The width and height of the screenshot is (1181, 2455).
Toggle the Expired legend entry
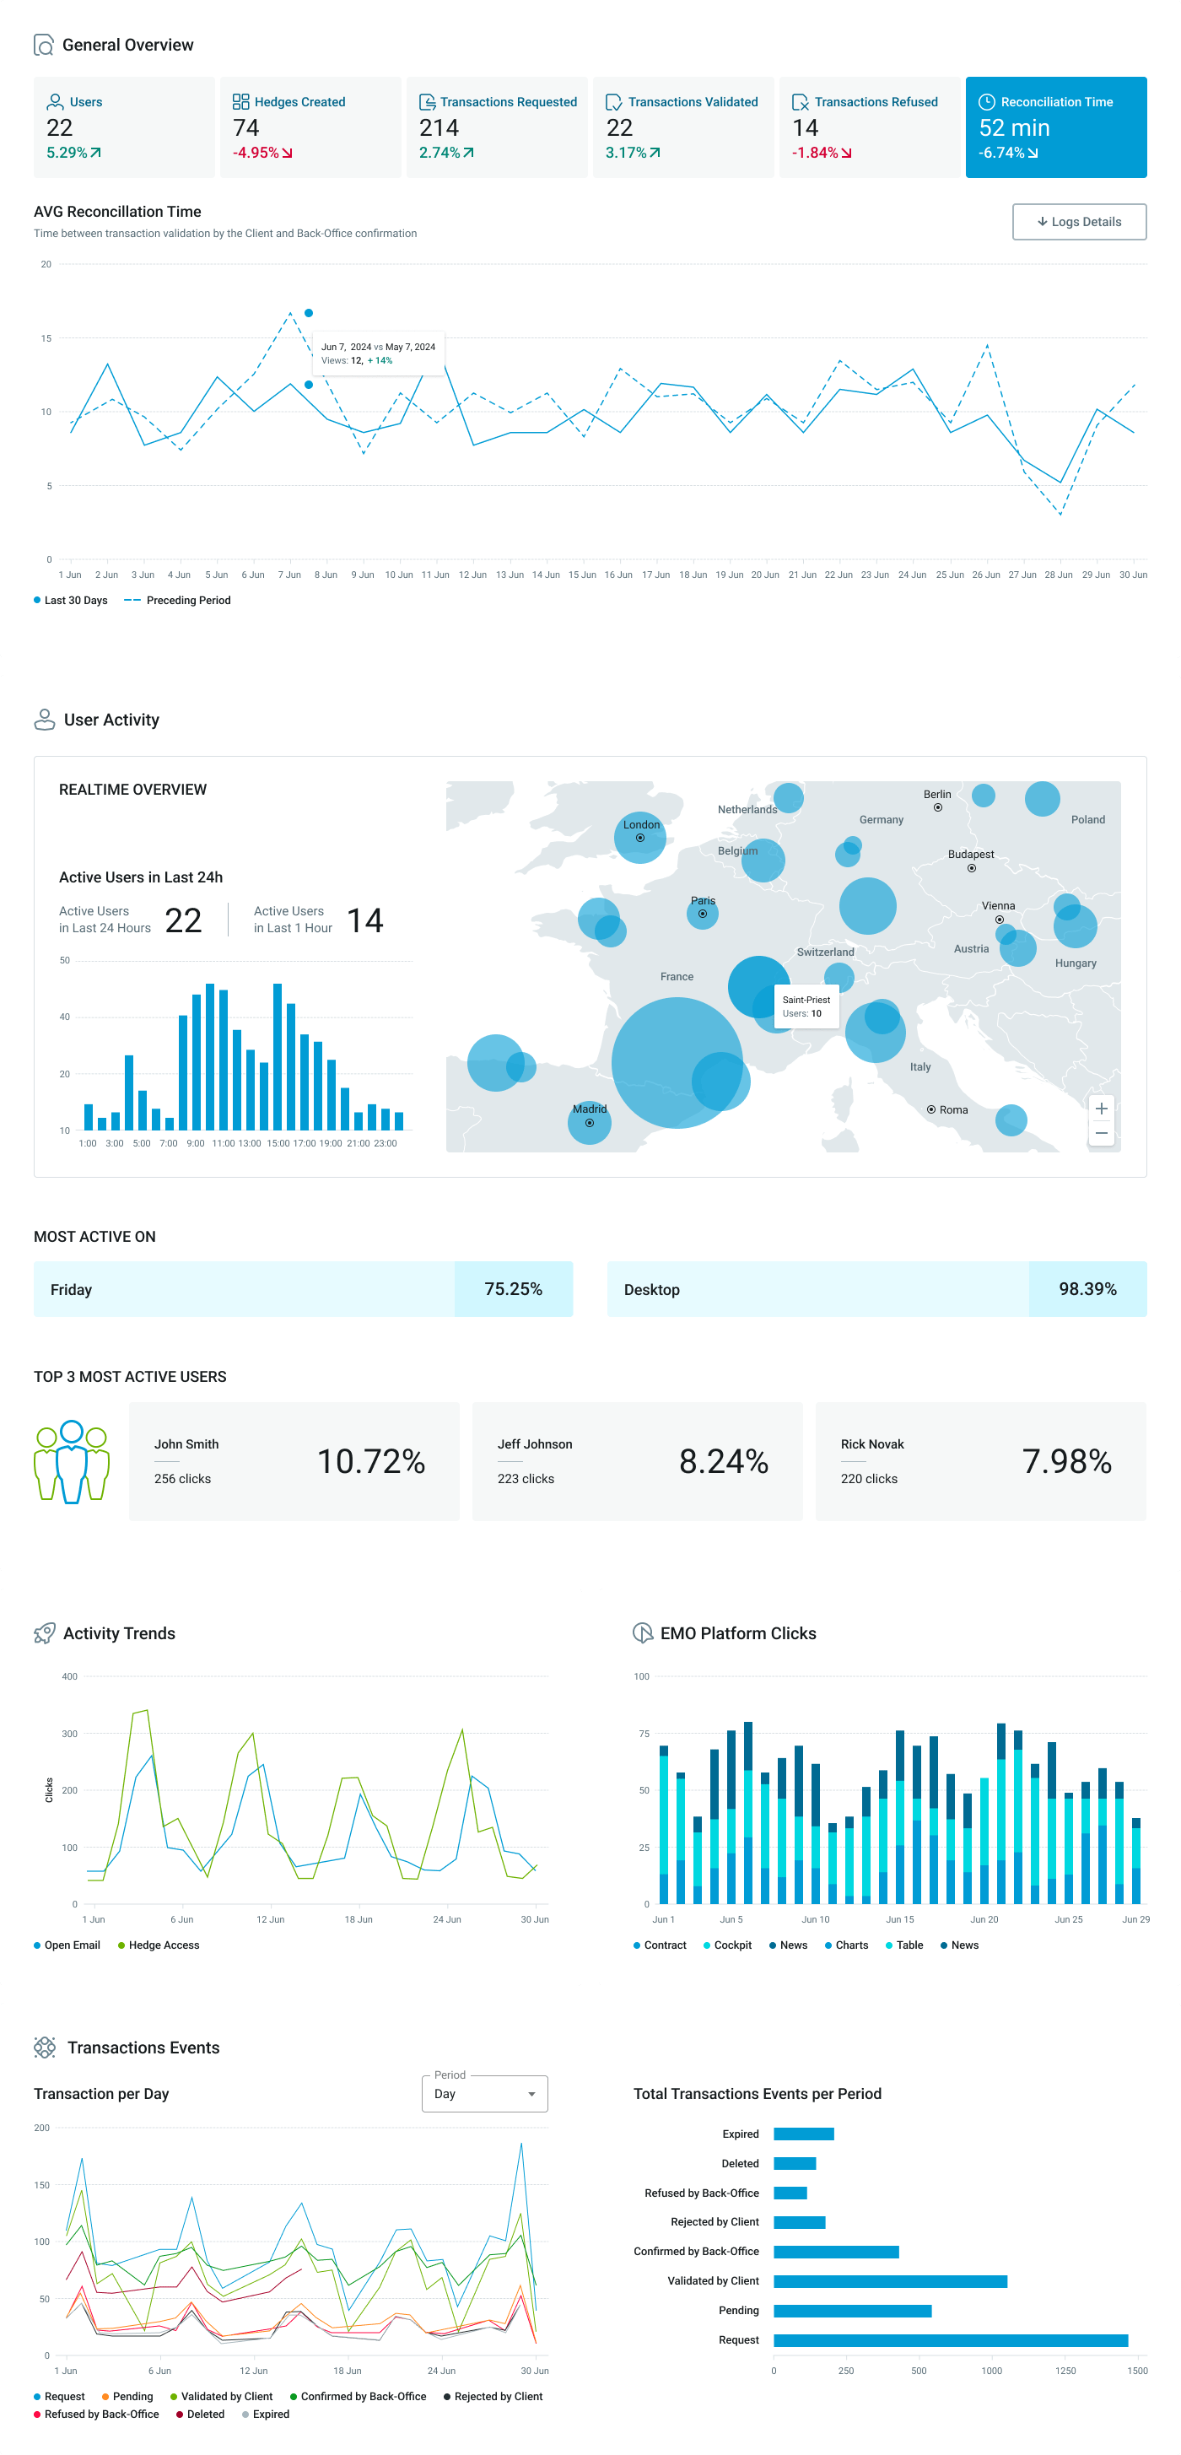click(266, 2414)
